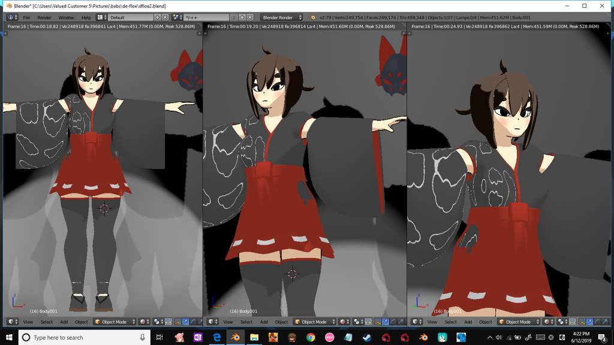
Task: Click the info editor type icon
Action: (12, 17)
